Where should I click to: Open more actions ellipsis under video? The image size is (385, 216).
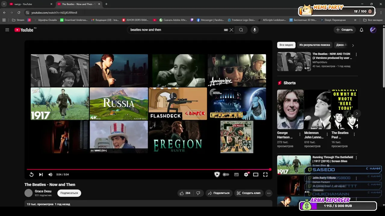(269, 193)
